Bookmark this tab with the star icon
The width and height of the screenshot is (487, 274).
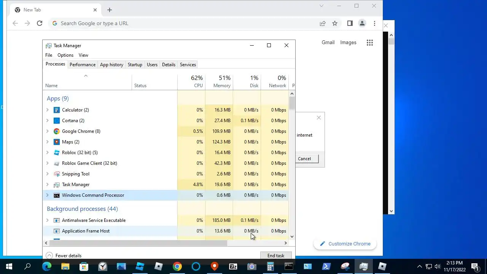335,23
